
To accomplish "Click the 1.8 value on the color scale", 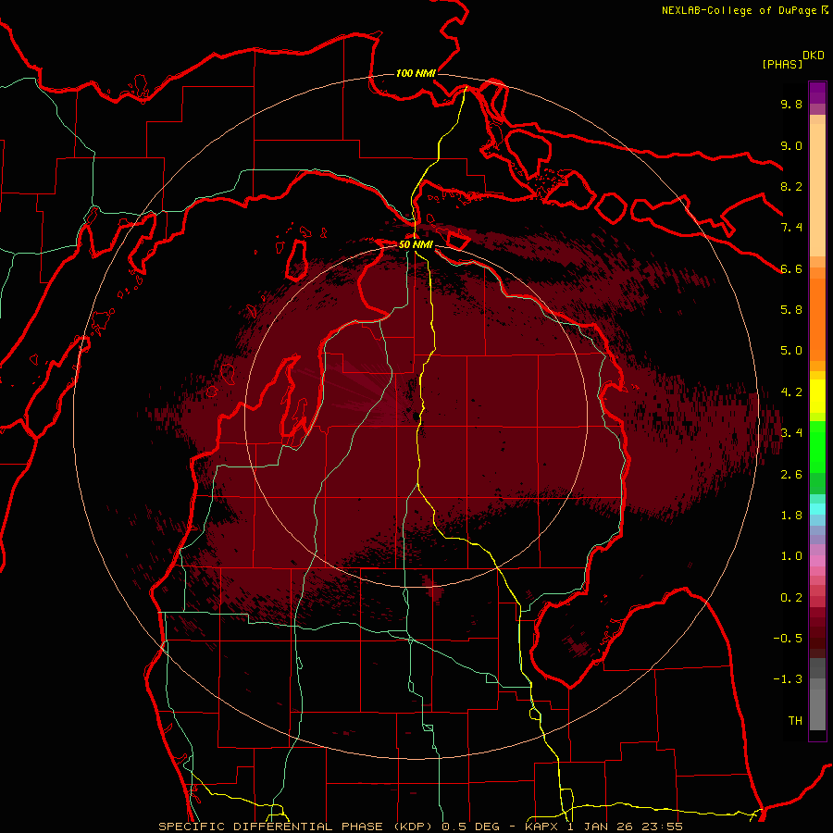I will (x=791, y=516).
